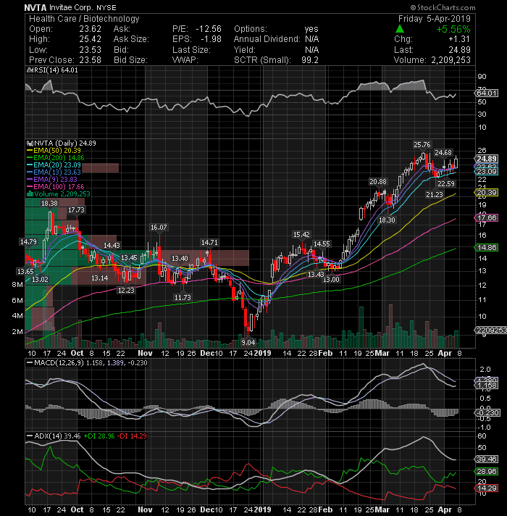
Task: Click the NVTA (Daily) 24.89 legend entry
Action: click(x=62, y=143)
